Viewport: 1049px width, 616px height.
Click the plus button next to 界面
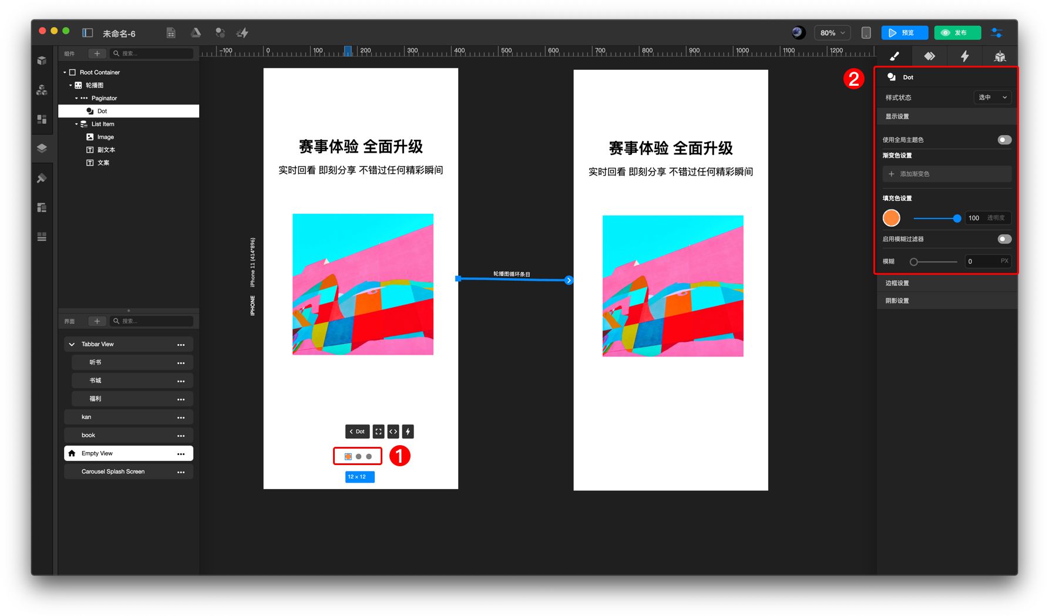point(97,321)
